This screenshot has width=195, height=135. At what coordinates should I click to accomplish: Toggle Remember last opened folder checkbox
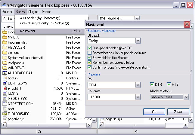pyautogui.click(x=89, y=63)
